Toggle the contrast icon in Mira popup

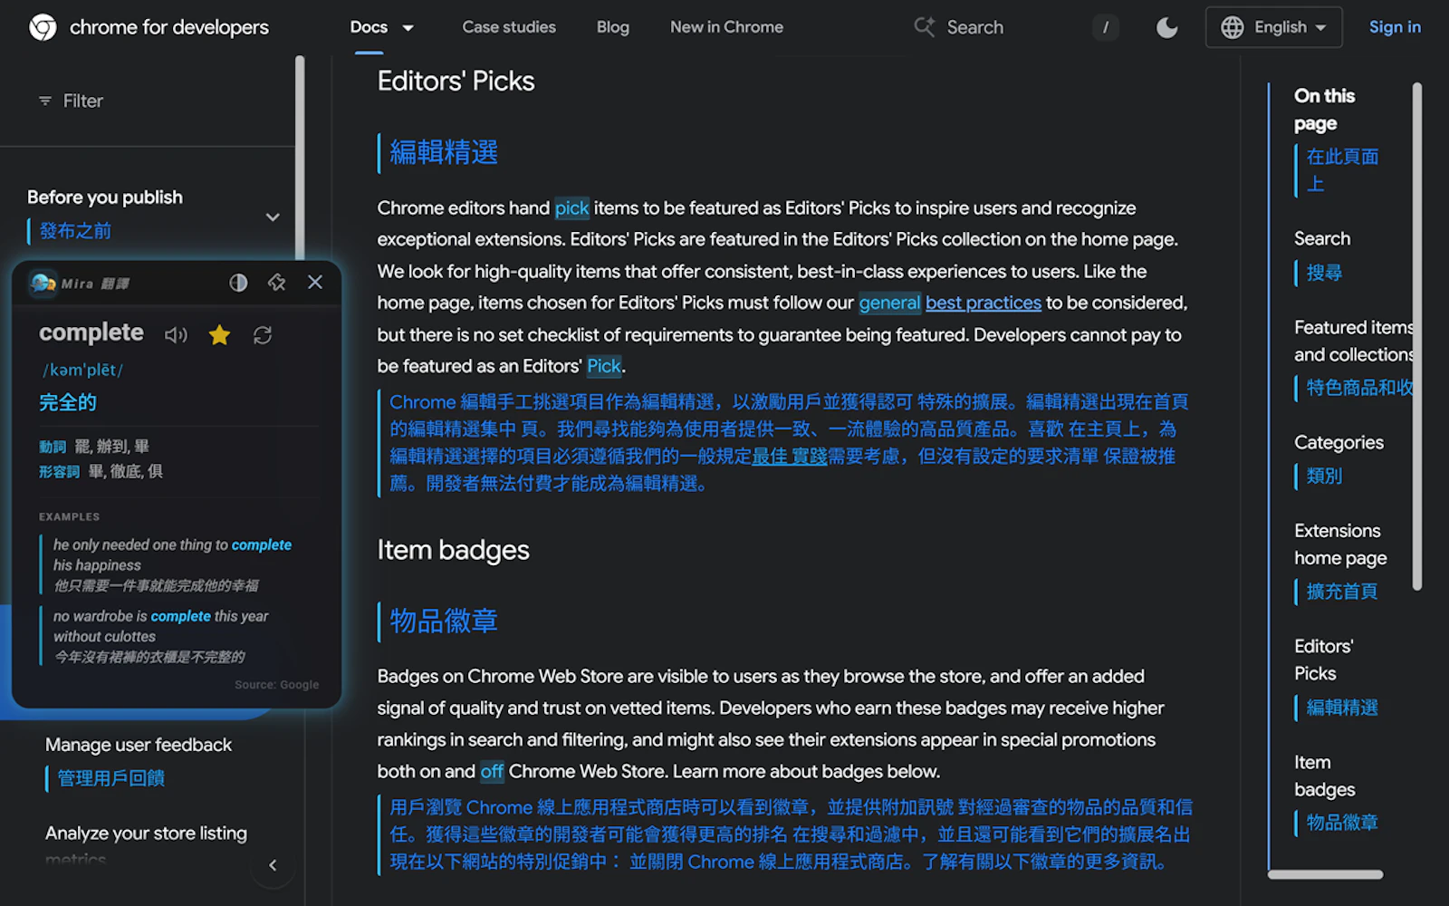click(238, 283)
